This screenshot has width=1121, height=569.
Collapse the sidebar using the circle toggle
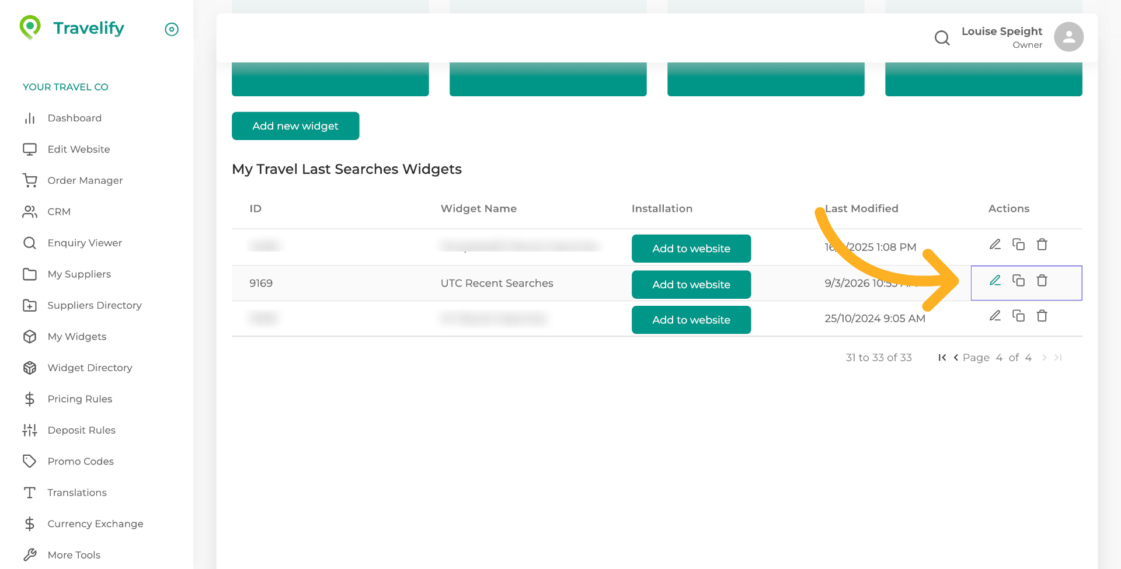172,29
